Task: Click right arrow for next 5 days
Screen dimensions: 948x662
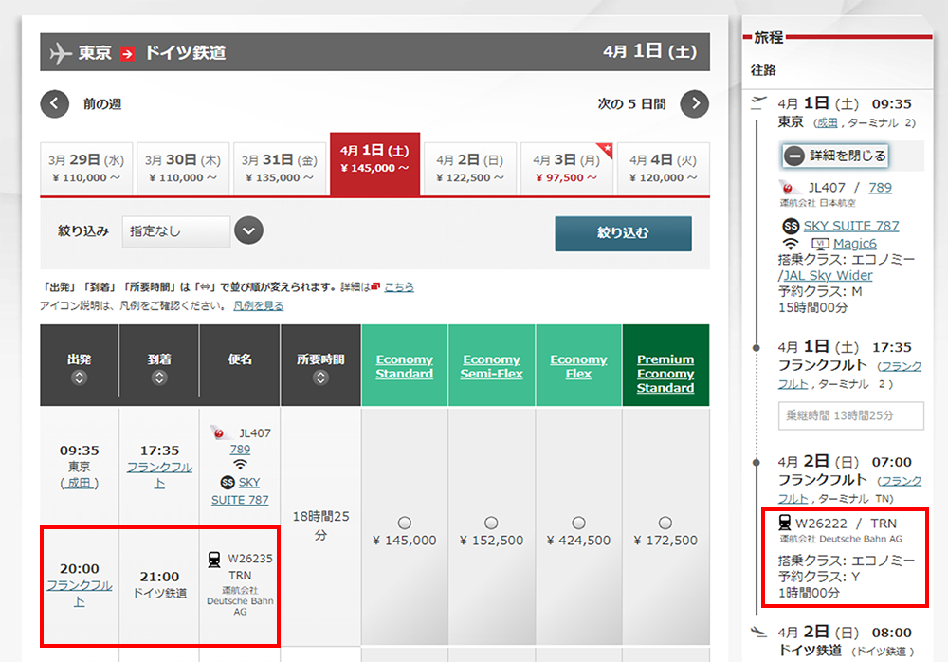Action: point(695,103)
